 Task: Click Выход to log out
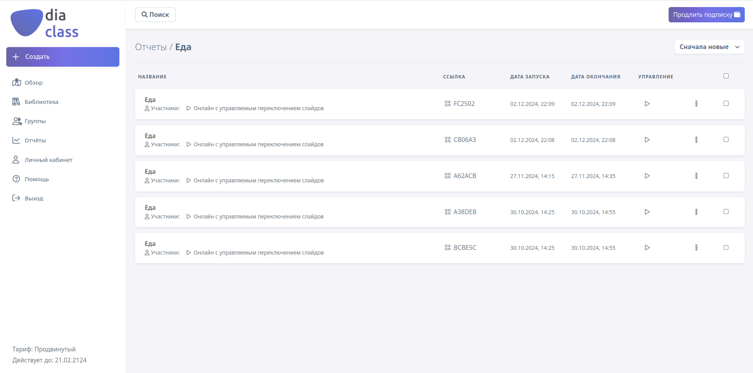[x=27, y=198]
